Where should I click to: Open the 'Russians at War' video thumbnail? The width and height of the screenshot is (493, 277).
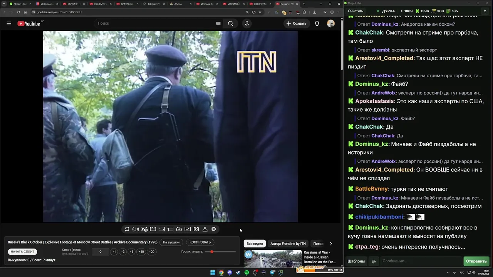273,259
